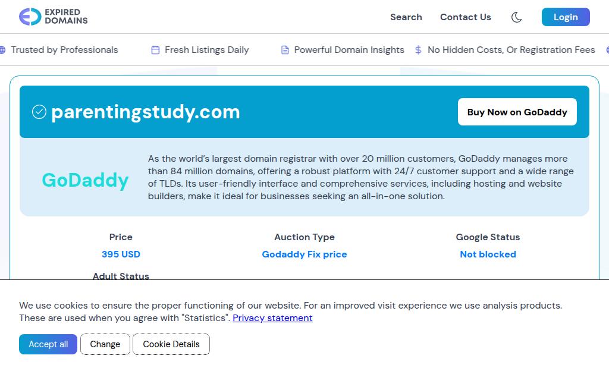The image size is (609, 374).
Task: Click the Expired Domains logo icon
Action: (30, 17)
